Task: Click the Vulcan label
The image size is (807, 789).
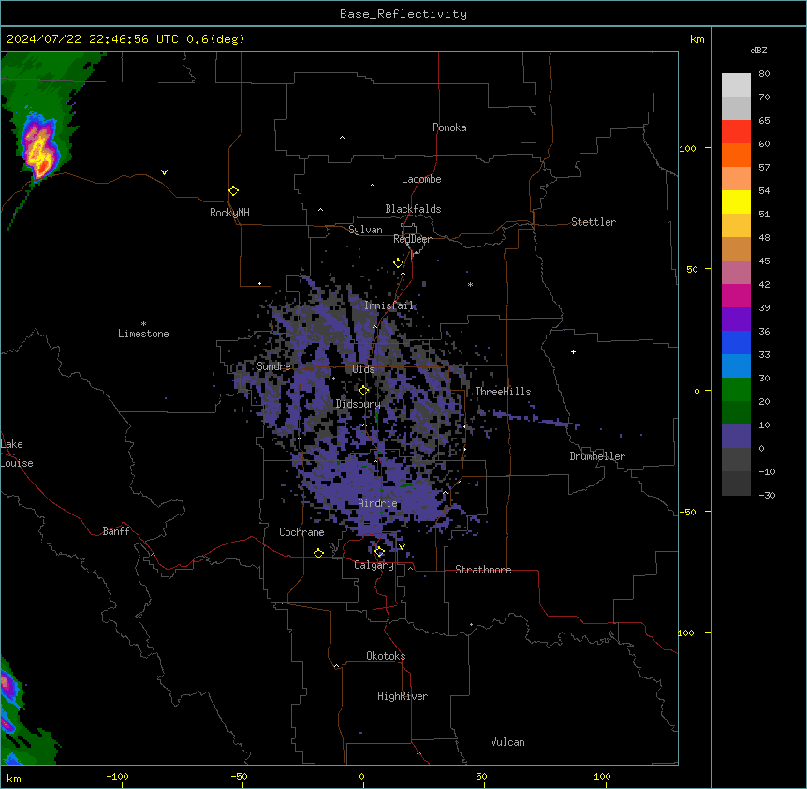Action: tap(507, 742)
